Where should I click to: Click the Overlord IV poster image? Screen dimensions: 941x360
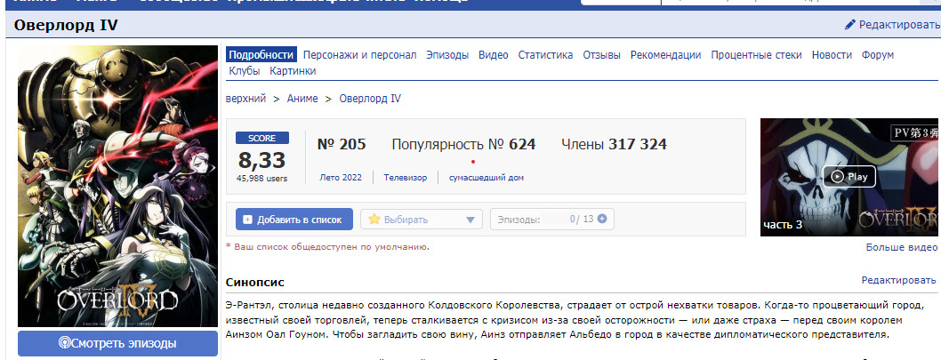pyautogui.click(x=117, y=185)
